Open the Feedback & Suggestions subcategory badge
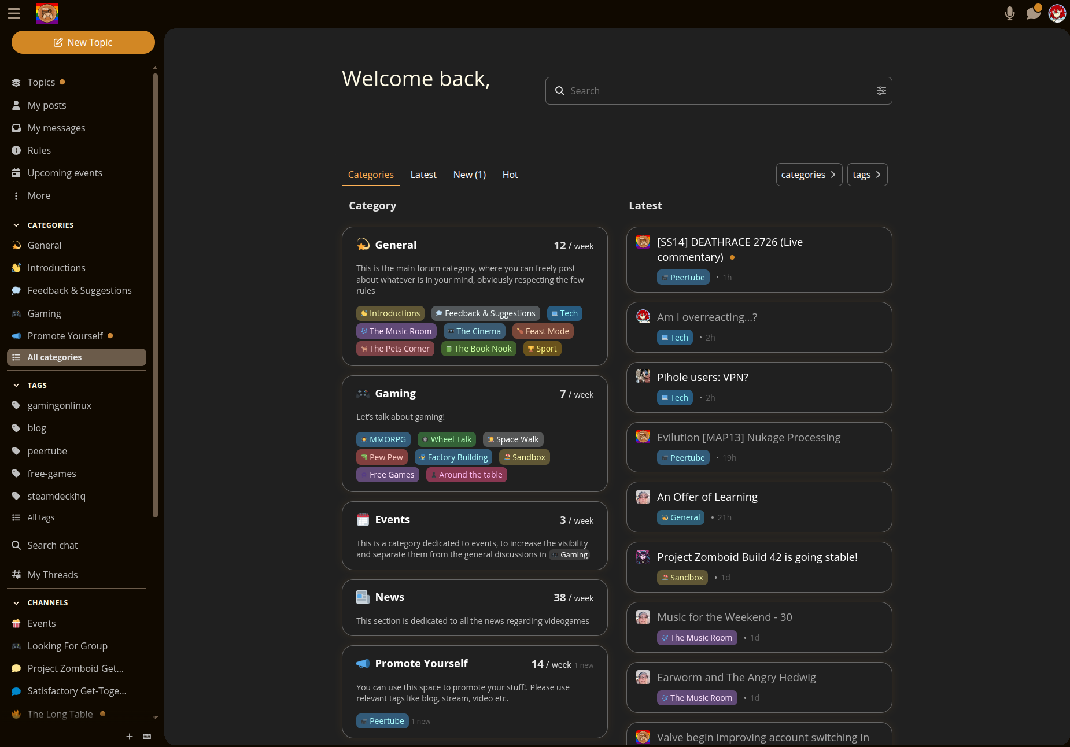Screen dimensions: 1070x747 tap(486, 313)
